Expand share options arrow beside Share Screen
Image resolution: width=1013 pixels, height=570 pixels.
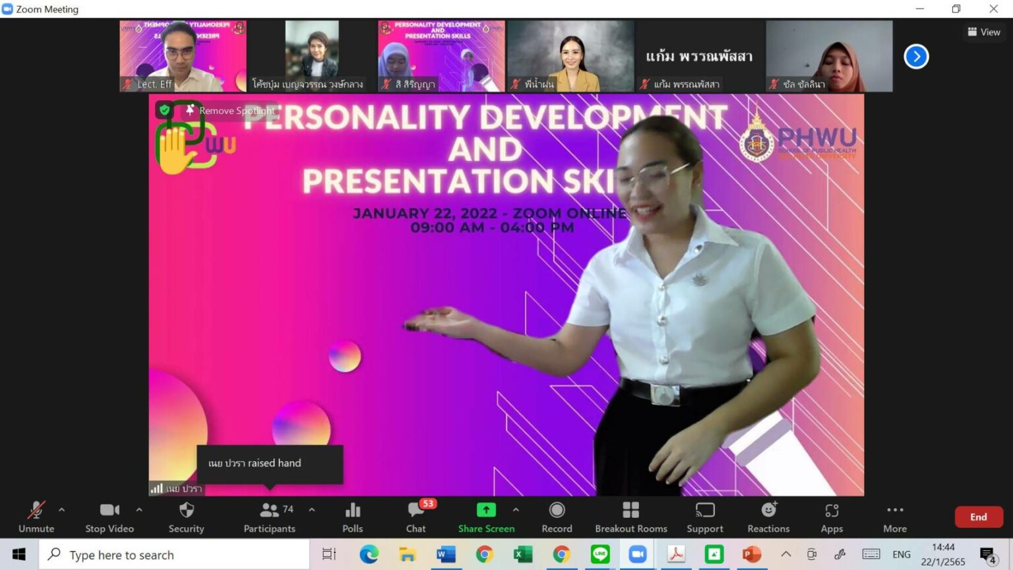pyautogui.click(x=516, y=509)
